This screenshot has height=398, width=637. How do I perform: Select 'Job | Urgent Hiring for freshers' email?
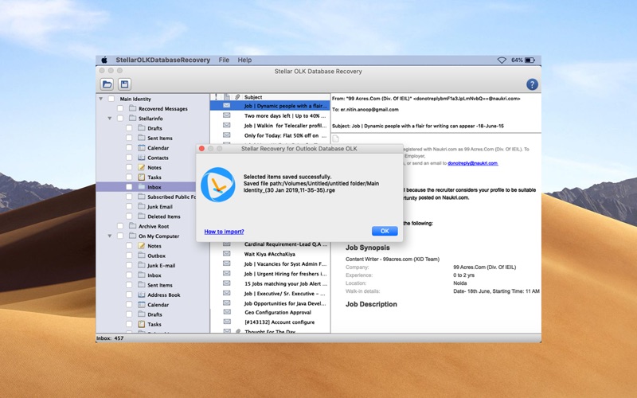point(270,274)
